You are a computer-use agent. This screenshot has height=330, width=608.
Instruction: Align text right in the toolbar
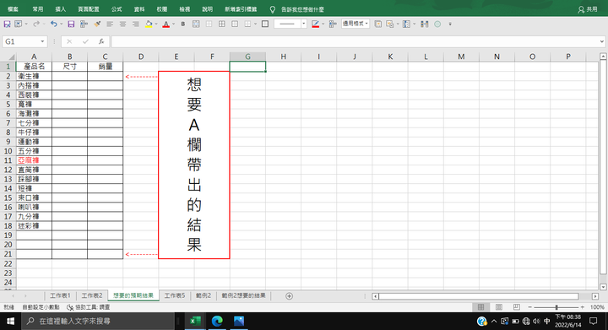tap(135, 24)
